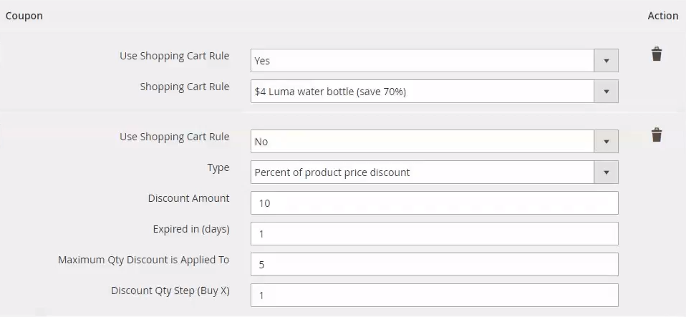Click the Type field label
The image size is (686, 317).
[x=218, y=167]
